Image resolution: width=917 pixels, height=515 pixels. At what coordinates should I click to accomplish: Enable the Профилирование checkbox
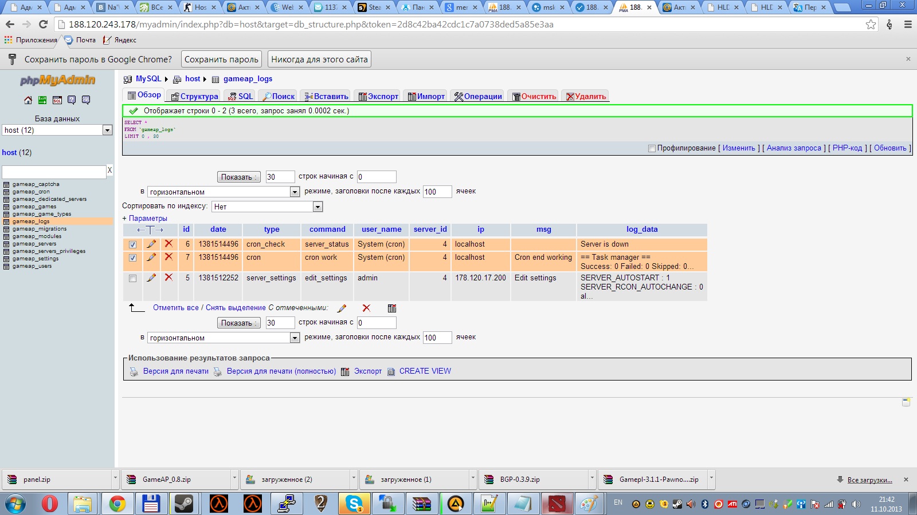(x=652, y=149)
